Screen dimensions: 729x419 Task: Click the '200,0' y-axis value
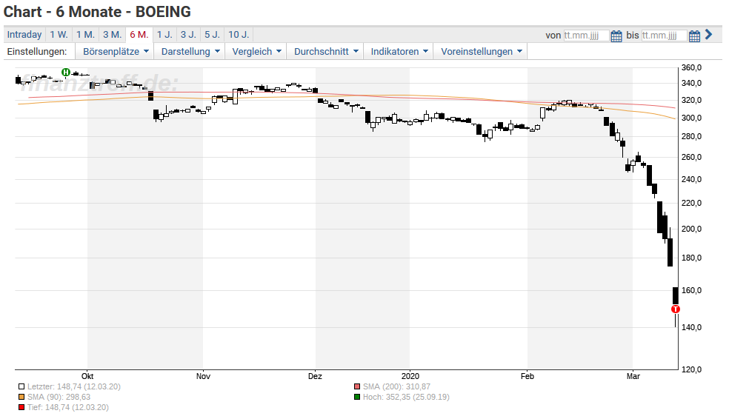pos(692,229)
